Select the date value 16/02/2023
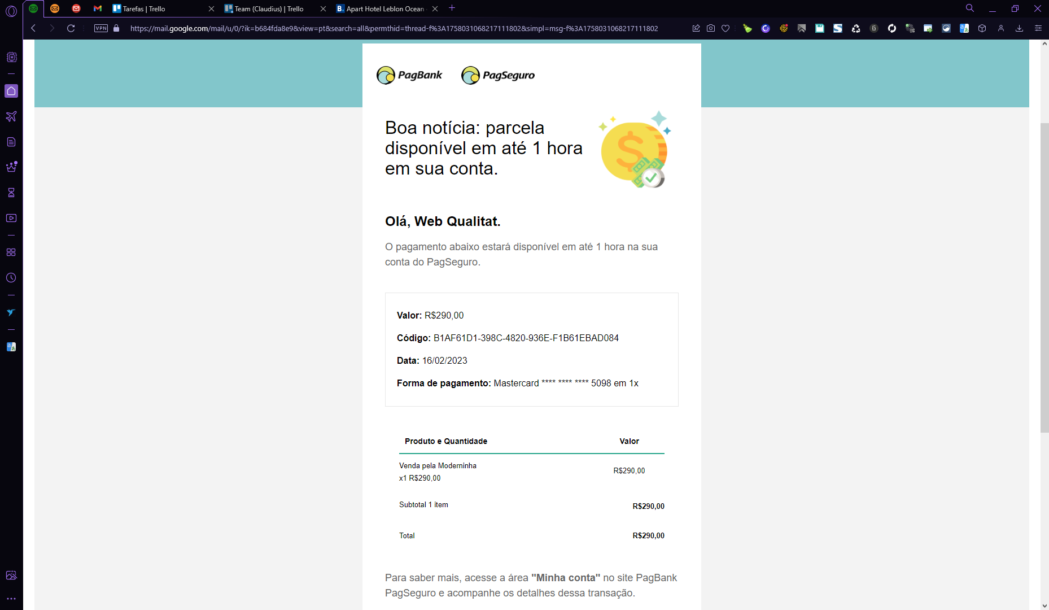This screenshot has width=1049, height=610. click(445, 360)
